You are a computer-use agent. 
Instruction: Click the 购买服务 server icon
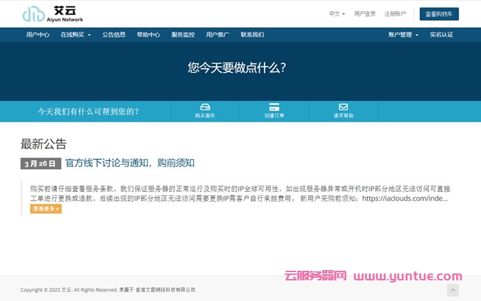click(x=205, y=107)
